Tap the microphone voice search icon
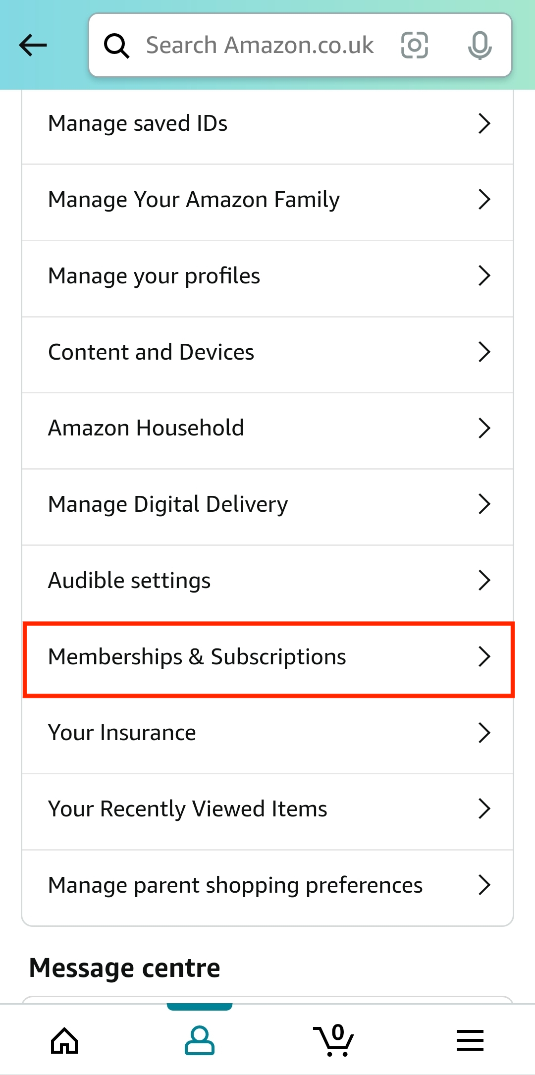Image resolution: width=535 pixels, height=1075 pixels. pos(480,45)
